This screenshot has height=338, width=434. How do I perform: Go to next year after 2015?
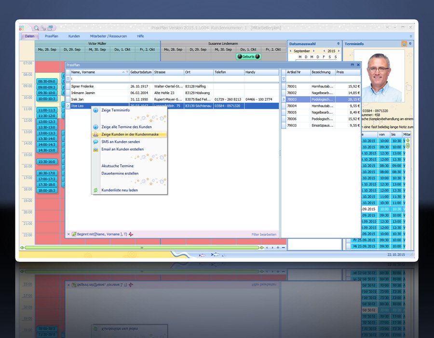339,51
